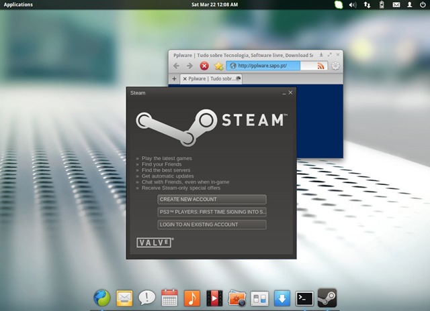
Task: Open the Calendar app in the dock
Action: click(x=169, y=298)
